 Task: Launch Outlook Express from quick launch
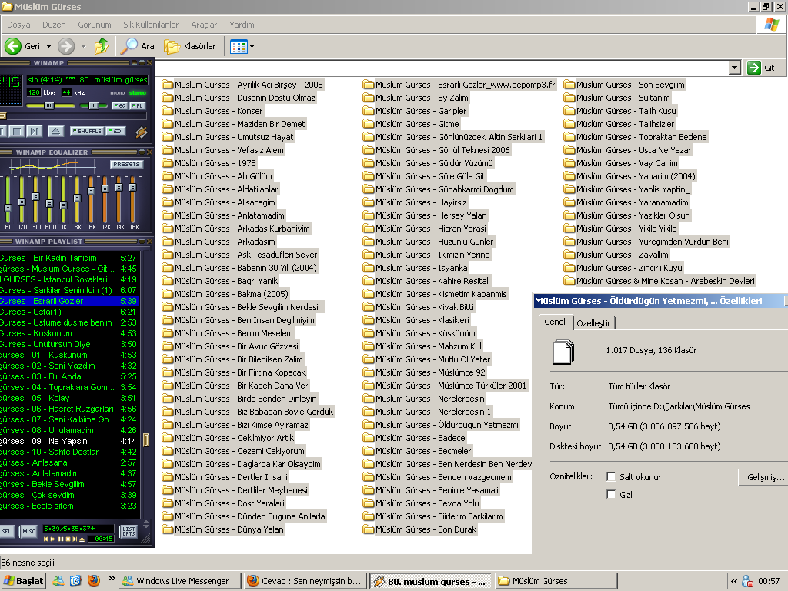(75, 581)
